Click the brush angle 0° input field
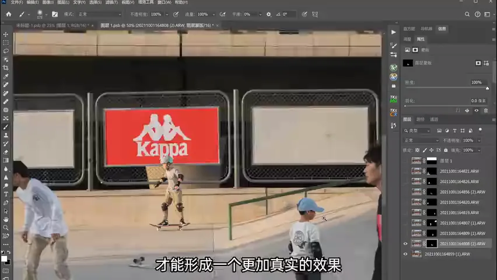This screenshot has height=280, width=497. point(288,14)
